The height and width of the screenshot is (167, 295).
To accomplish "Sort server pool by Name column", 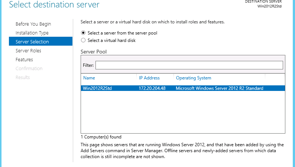I will pyautogui.click(x=89, y=78).
